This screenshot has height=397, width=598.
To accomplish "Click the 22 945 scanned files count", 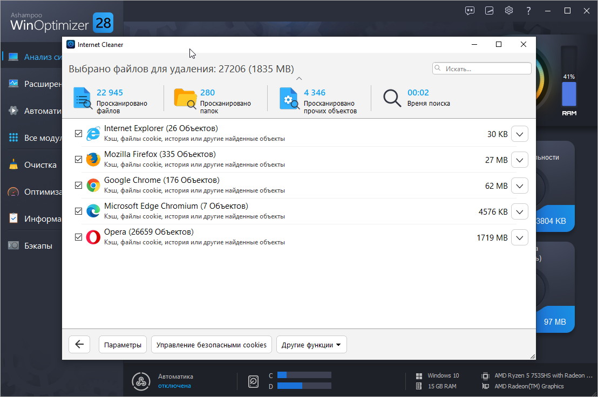I will (110, 93).
